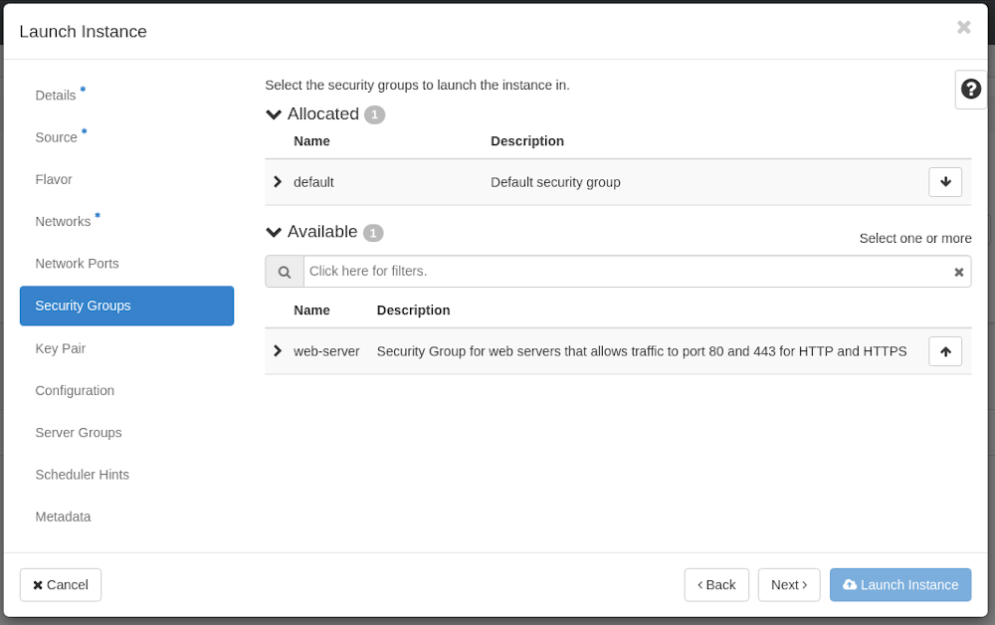Allocate the web-server security group

point(945,351)
